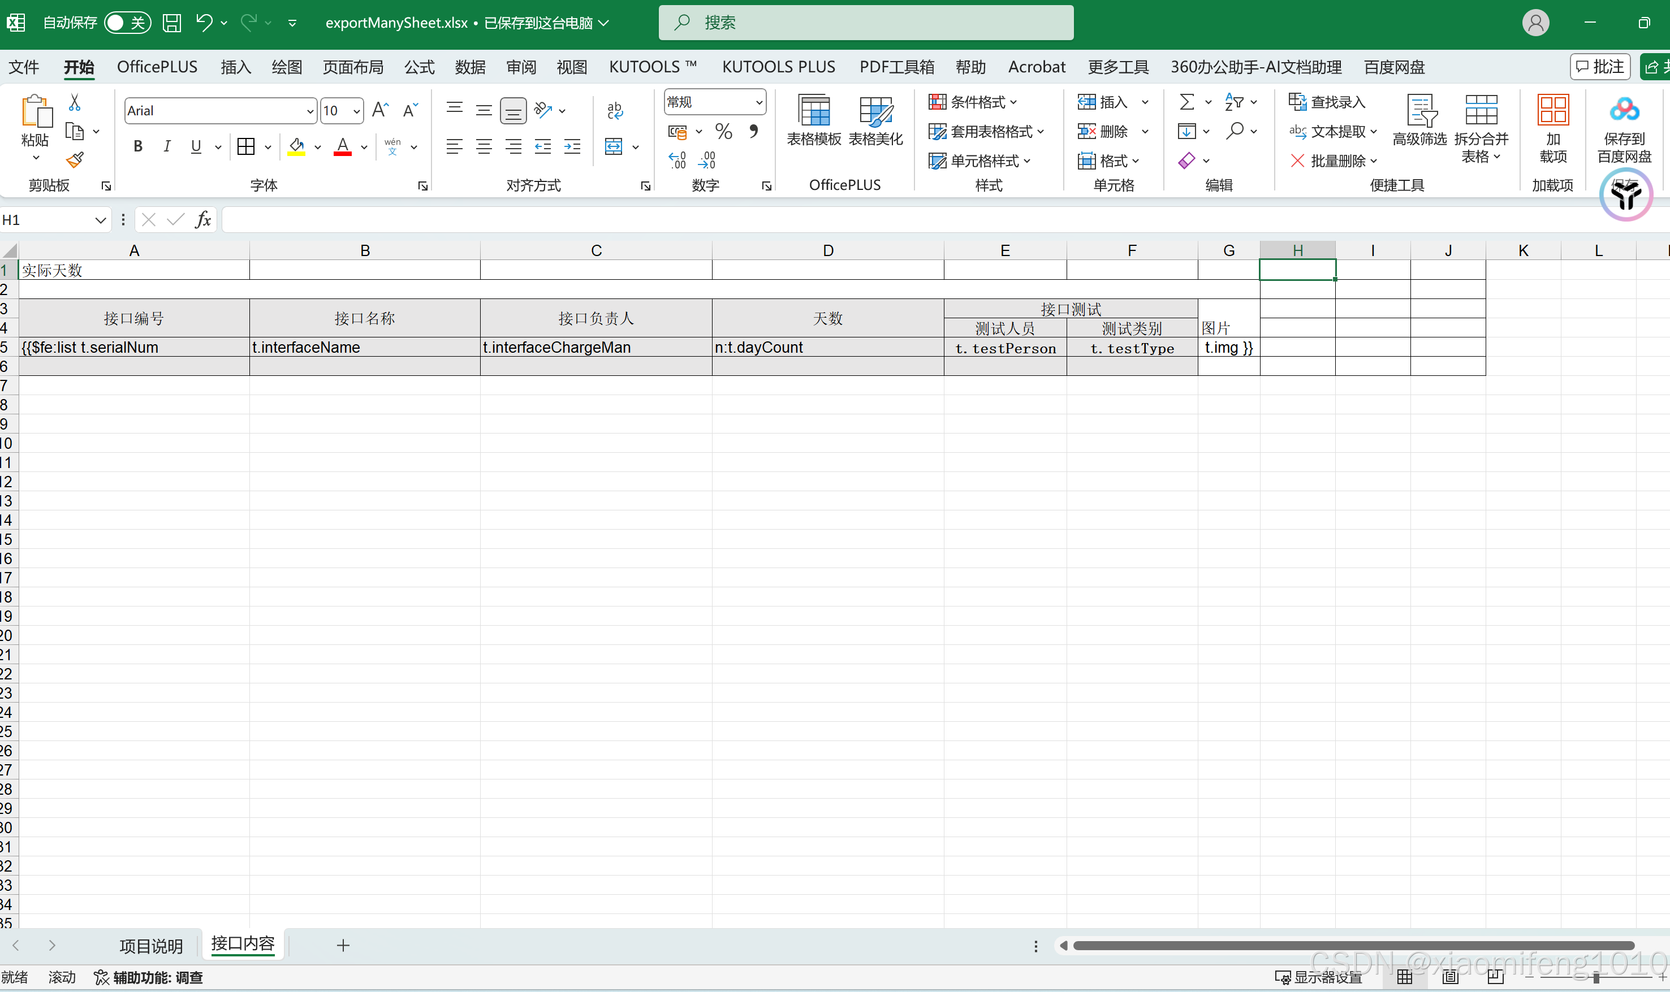The width and height of the screenshot is (1670, 992).
Task: Click the Format Painter brush icon
Action: point(75,160)
